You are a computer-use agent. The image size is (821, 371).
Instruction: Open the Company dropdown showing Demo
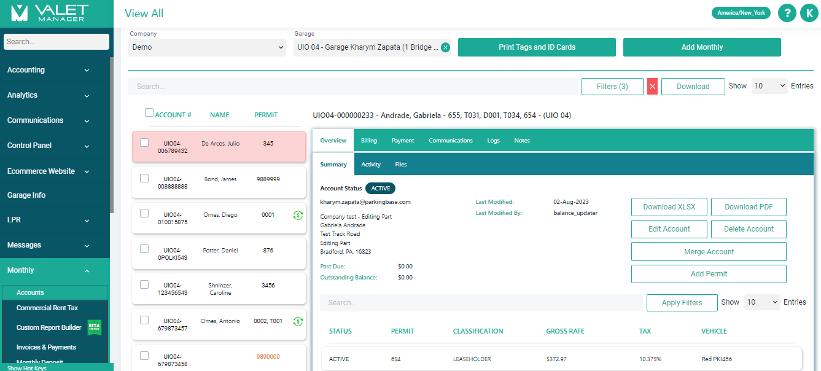207,47
